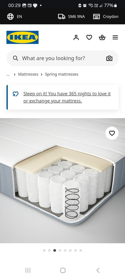
Task: Jump to the last image carousel dot
Action: [x=81, y=250]
